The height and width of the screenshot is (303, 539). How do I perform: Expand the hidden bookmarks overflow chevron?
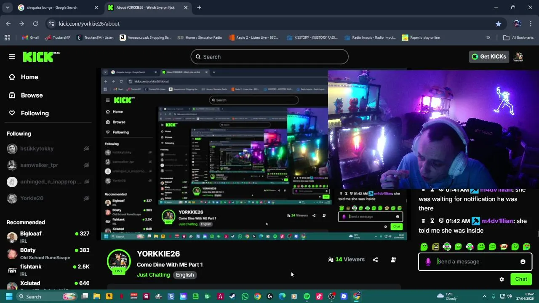[488, 37]
